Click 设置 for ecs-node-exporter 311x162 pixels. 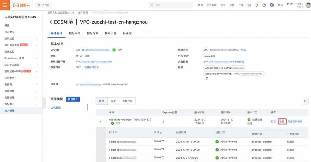tap(282, 121)
